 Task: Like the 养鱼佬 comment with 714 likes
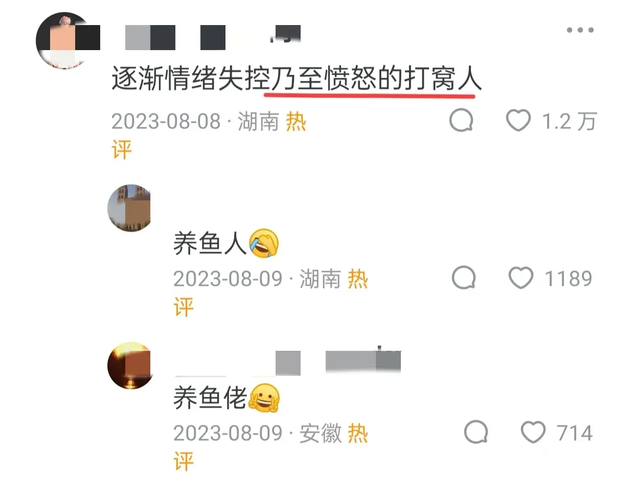533,432
